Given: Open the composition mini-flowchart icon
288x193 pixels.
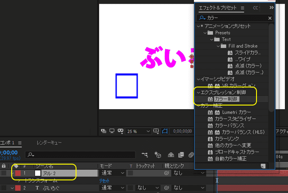Looking at the screenshot, I should pos(145,155).
